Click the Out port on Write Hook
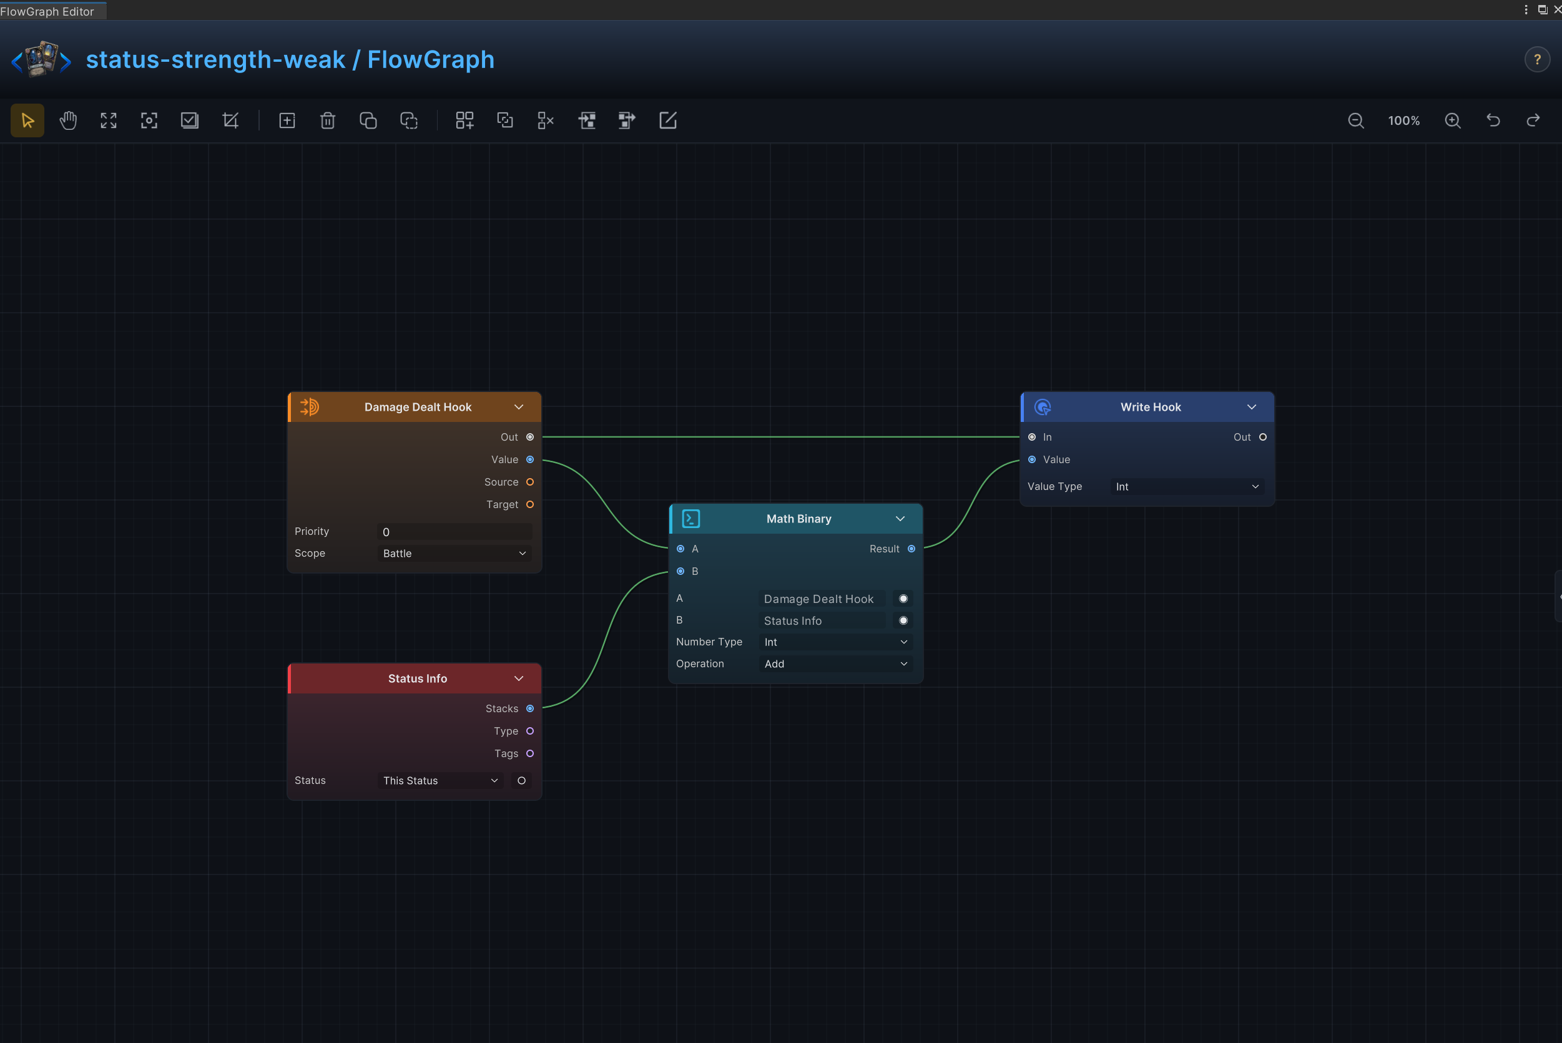This screenshot has height=1043, width=1562. [x=1262, y=437]
